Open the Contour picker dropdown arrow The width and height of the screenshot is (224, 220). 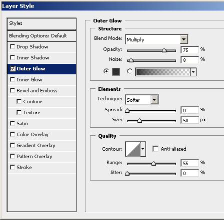(143, 149)
